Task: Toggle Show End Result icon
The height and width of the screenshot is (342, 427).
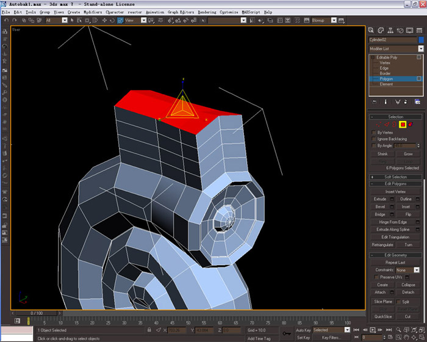Action: pyautogui.click(x=386, y=102)
